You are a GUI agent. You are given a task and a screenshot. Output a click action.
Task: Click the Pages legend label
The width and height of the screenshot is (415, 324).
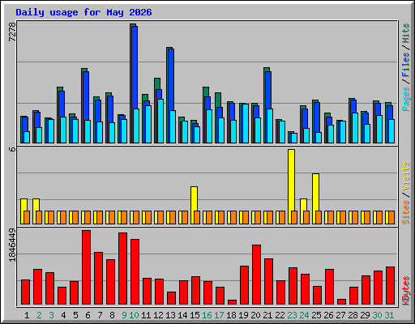(405, 99)
